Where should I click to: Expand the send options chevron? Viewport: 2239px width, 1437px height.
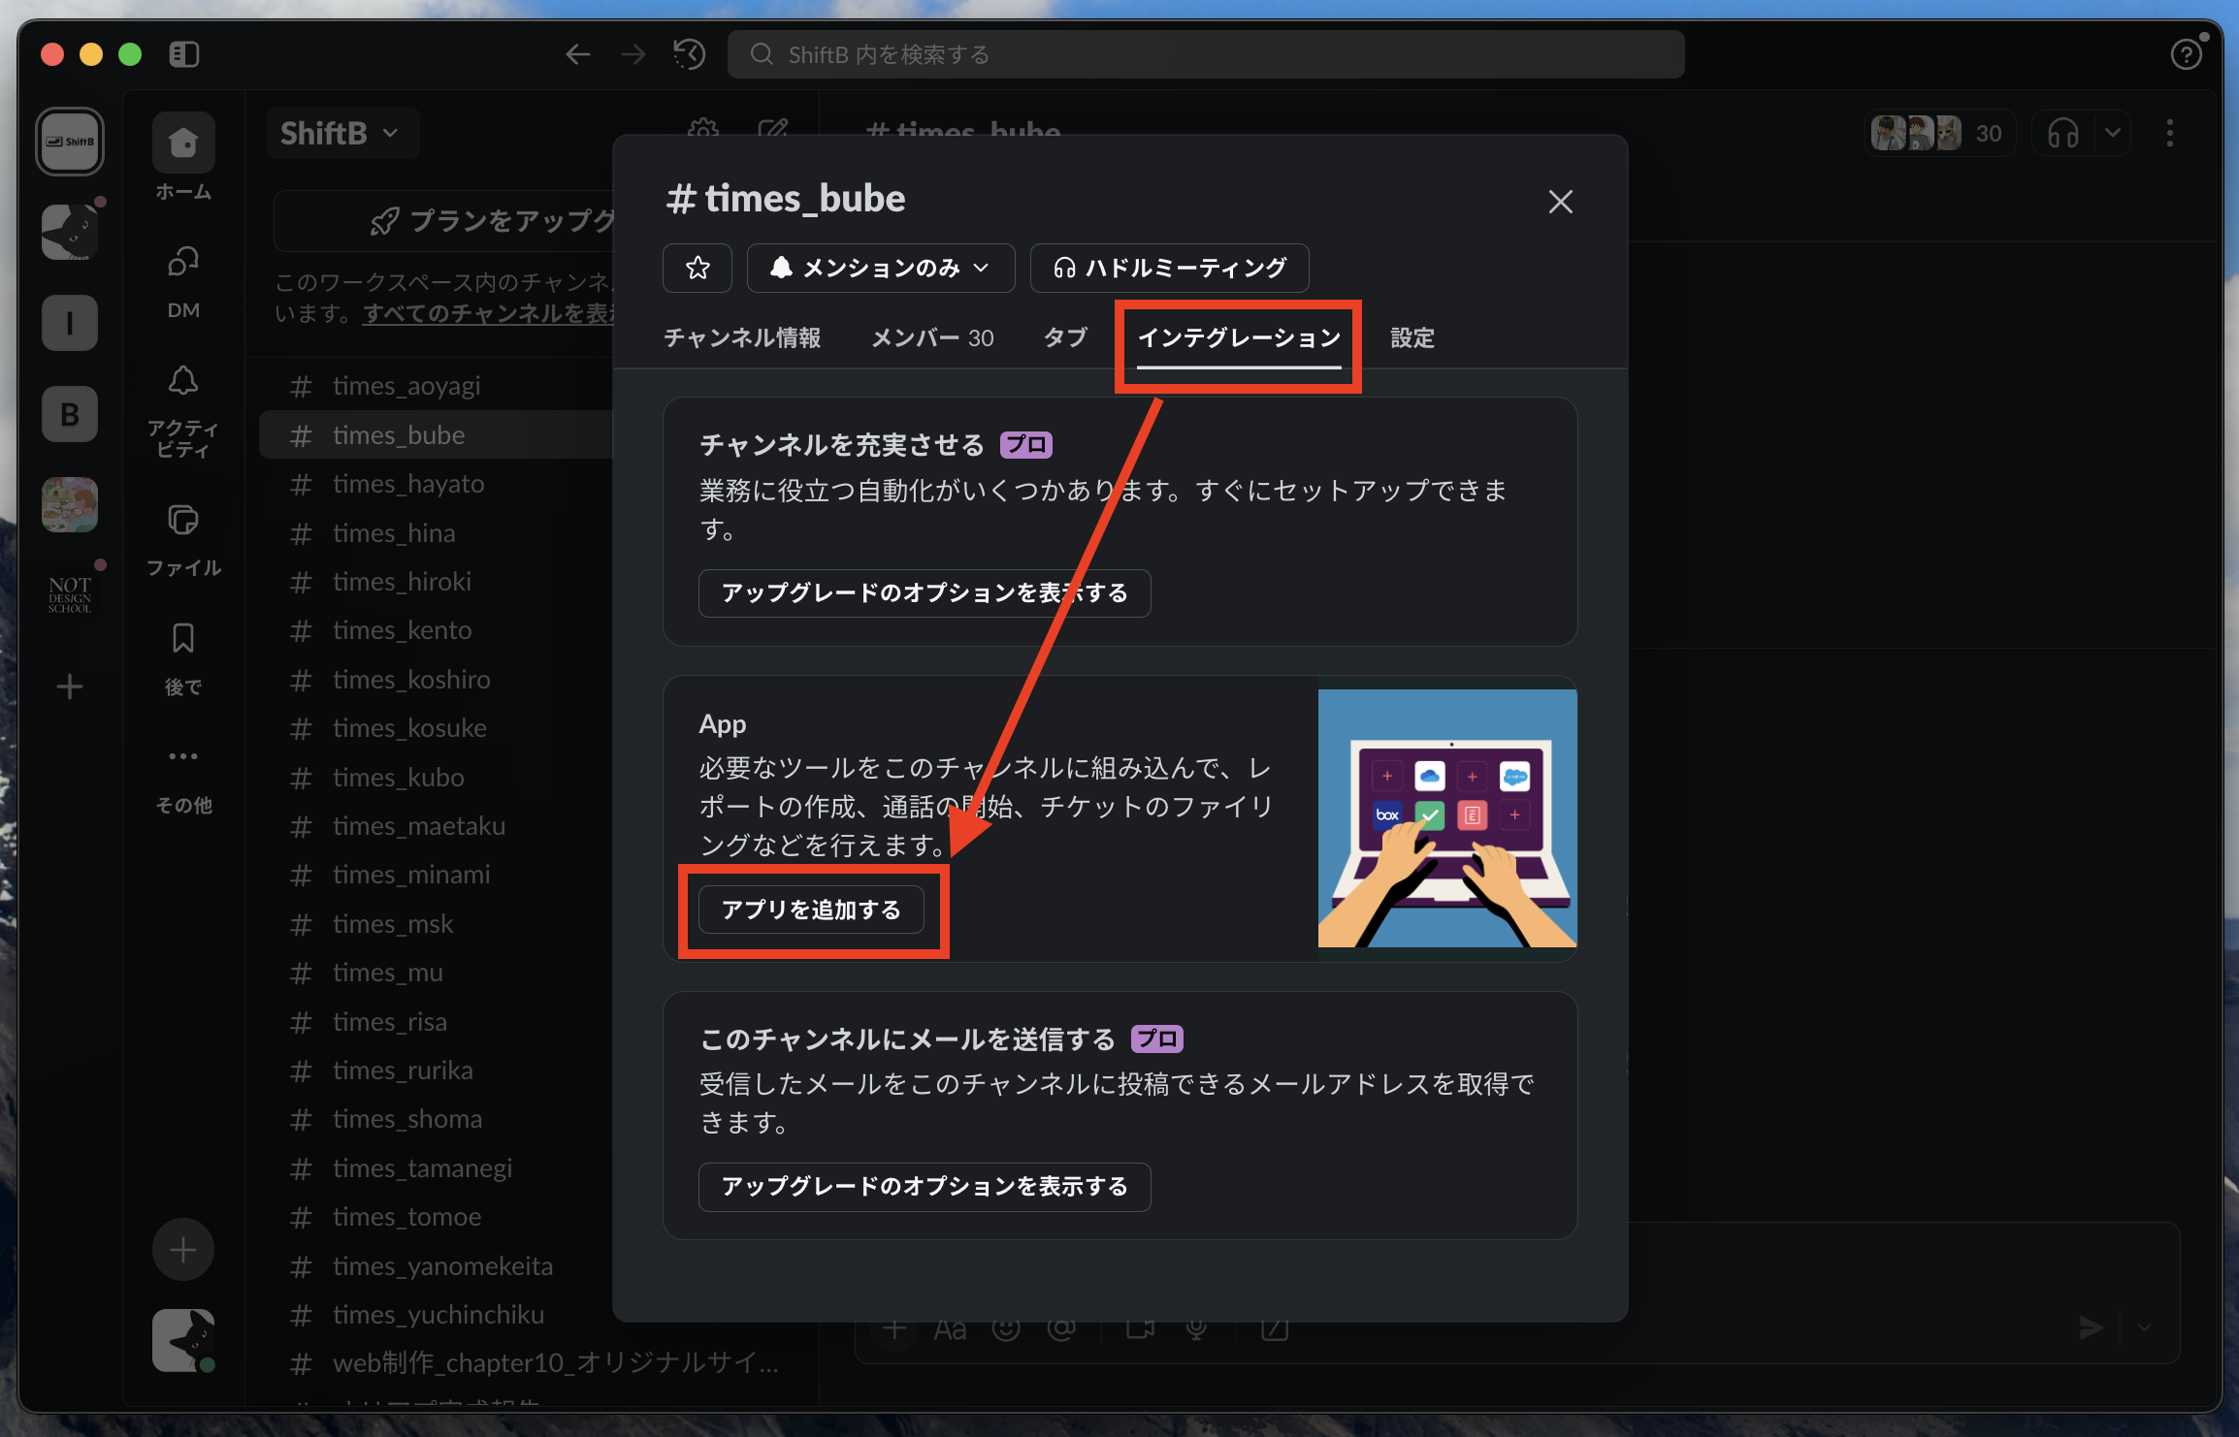(2144, 1327)
